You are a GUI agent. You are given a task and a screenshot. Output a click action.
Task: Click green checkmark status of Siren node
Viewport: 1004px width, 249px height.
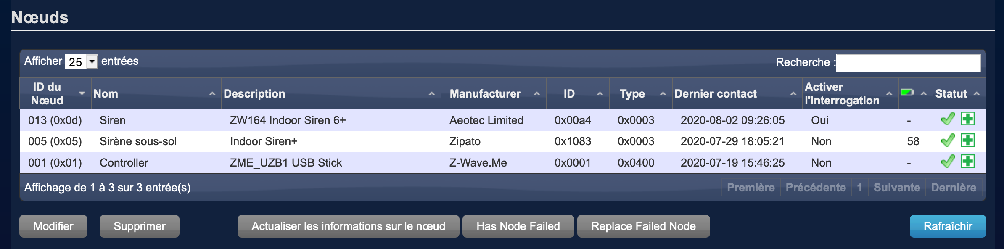pos(948,119)
